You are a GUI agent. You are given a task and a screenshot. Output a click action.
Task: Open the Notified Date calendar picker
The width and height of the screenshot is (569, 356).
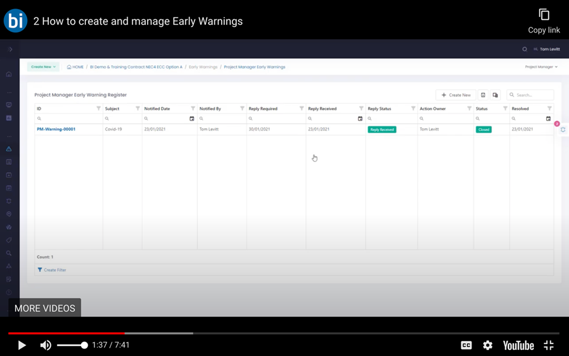[x=192, y=118]
